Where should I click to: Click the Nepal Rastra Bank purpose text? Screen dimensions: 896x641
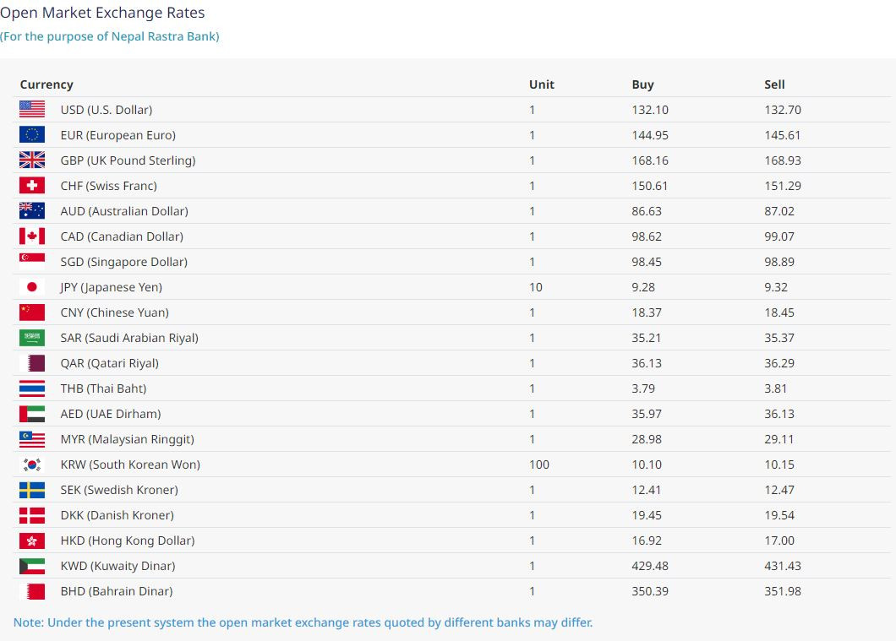(110, 36)
